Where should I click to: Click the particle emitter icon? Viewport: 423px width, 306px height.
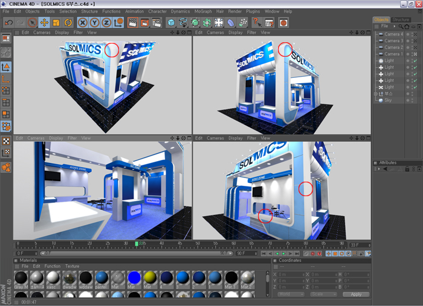pos(243,22)
